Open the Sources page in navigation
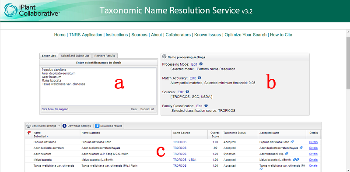Image resolution: width=350 pixels, height=172 pixels. point(139,35)
